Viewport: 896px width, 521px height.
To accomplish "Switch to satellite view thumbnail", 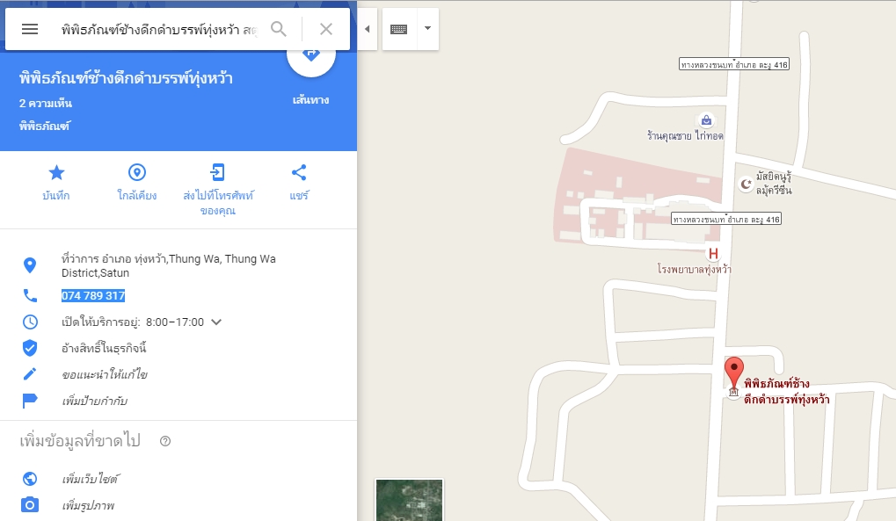I will coord(409,500).
